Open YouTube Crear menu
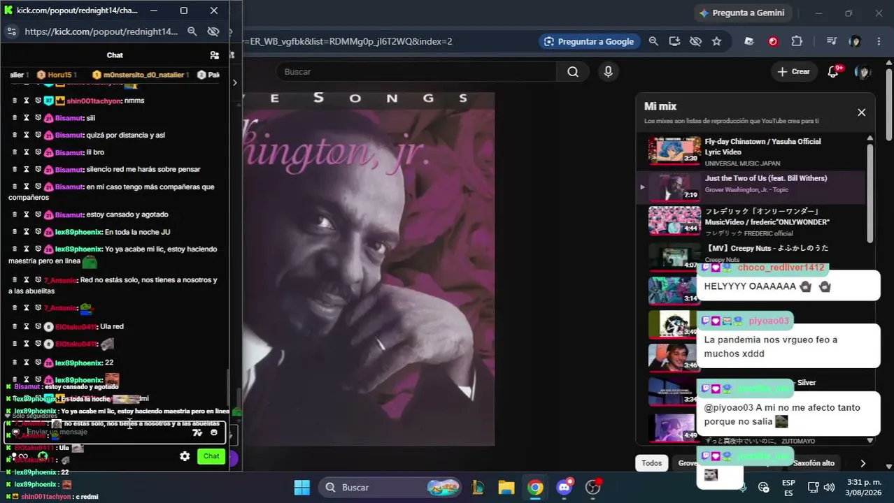The image size is (894, 503). [794, 71]
